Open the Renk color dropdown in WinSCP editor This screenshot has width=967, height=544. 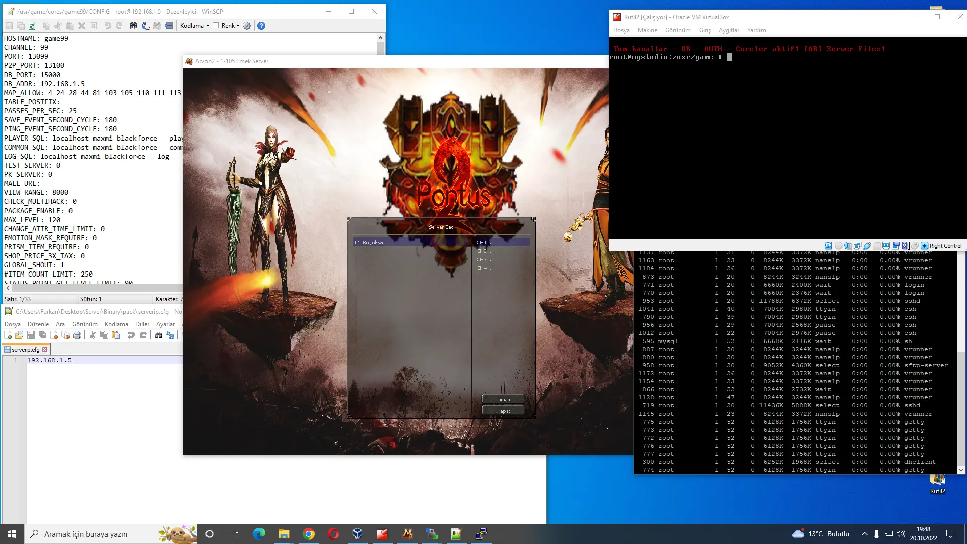230,26
